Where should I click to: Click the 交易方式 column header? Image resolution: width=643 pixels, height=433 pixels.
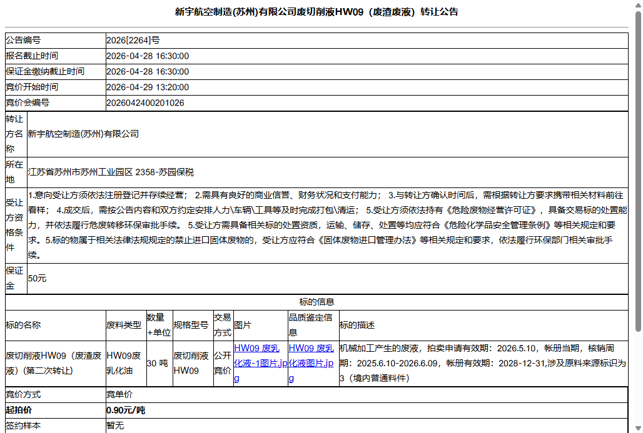[x=223, y=326]
